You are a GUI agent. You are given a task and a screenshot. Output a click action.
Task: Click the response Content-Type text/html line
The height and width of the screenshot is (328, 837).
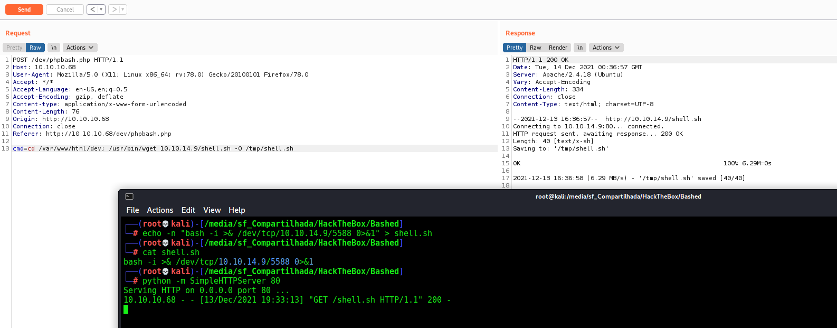tap(583, 104)
